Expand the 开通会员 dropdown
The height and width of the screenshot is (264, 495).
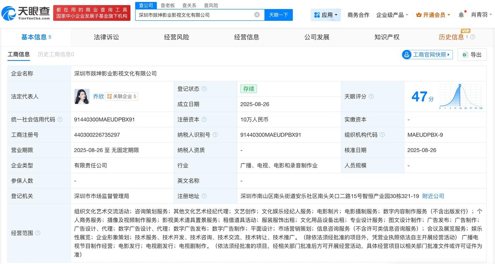433,15
